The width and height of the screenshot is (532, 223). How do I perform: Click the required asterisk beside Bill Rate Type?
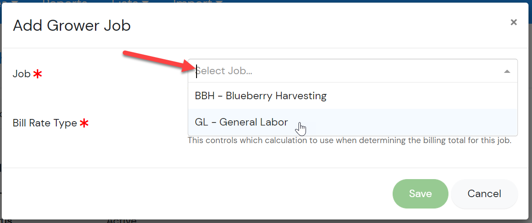tap(84, 123)
